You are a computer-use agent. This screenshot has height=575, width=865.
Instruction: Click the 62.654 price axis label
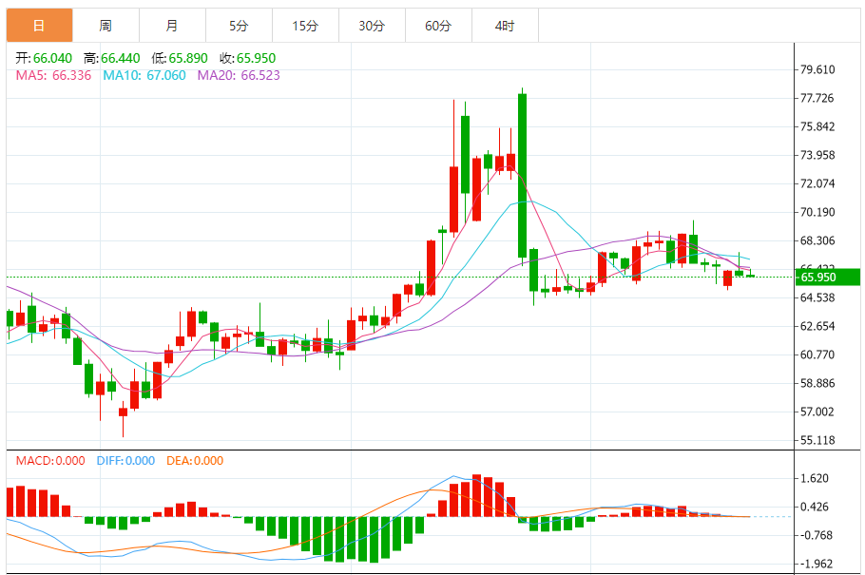(x=817, y=326)
